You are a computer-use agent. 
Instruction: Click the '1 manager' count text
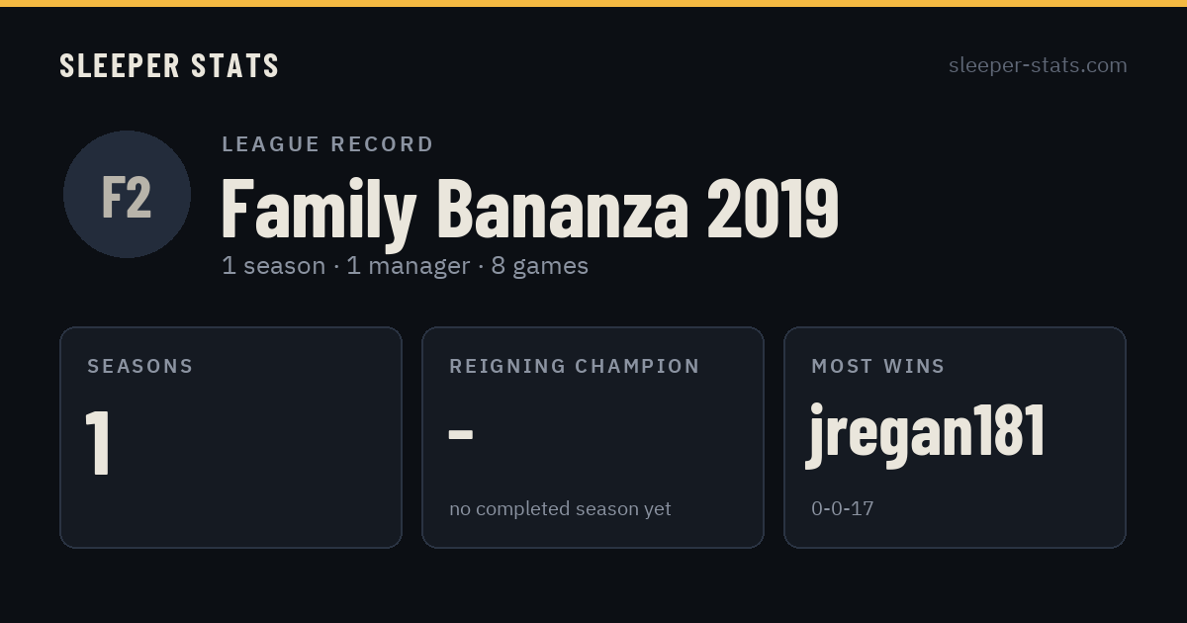[x=409, y=266]
